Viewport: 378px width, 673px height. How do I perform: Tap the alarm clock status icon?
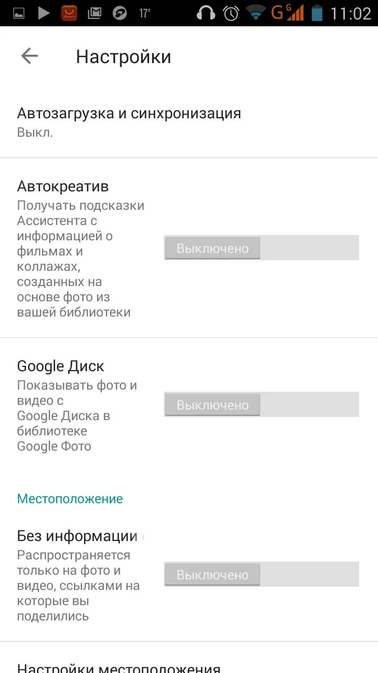231,13
